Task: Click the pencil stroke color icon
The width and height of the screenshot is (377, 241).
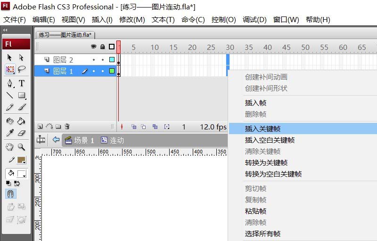Action: [11, 160]
